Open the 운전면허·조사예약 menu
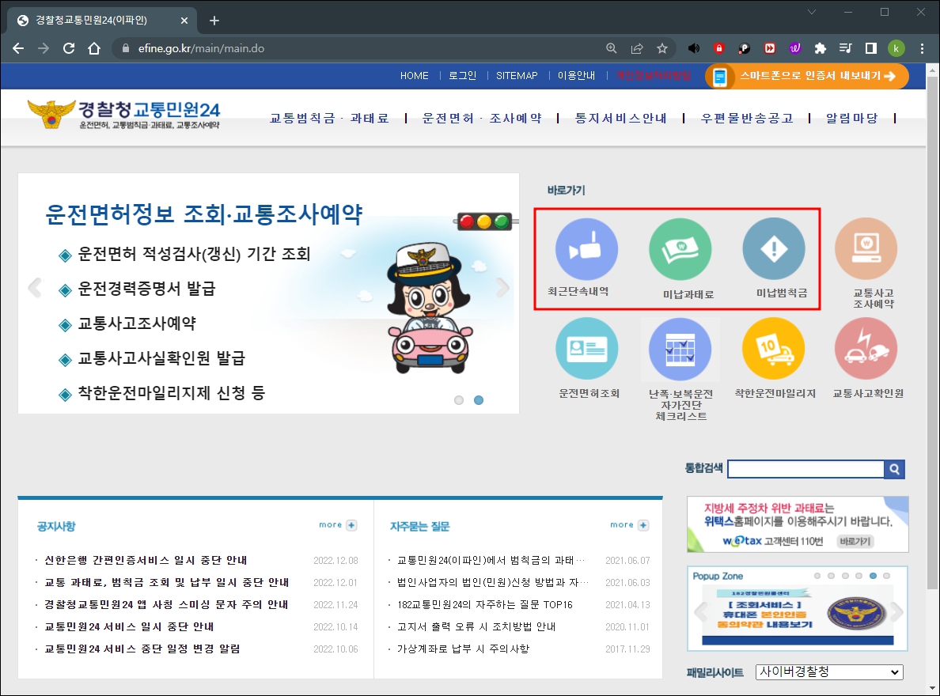This screenshot has width=940, height=696. [x=485, y=116]
